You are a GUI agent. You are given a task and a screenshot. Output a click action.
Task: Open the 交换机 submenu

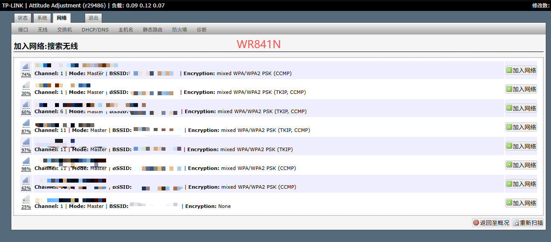[x=65, y=30]
